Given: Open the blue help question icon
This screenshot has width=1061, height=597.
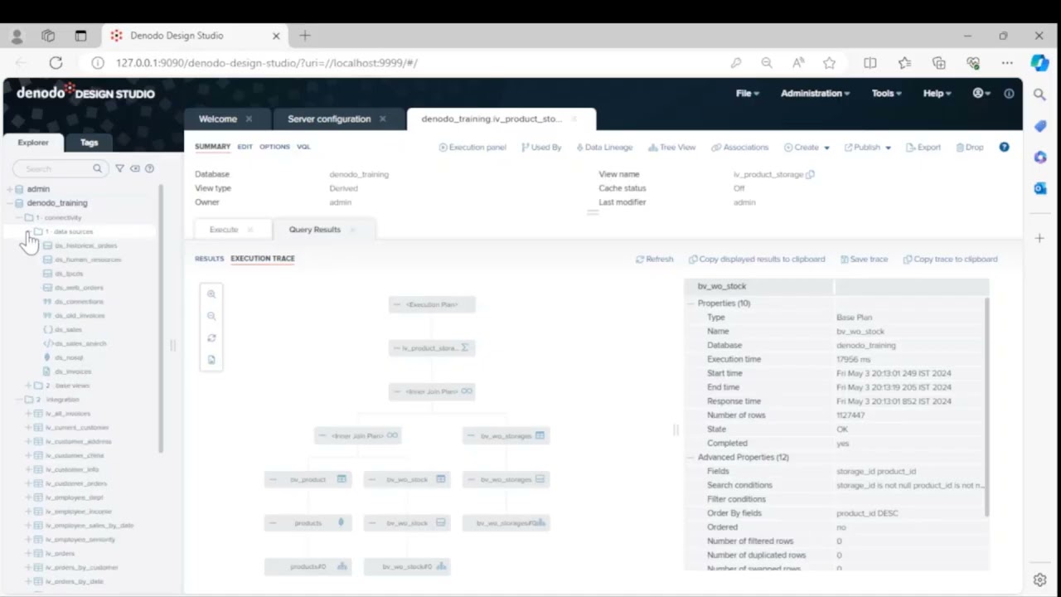Looking at the screenshot, I should pos(1004,147).
